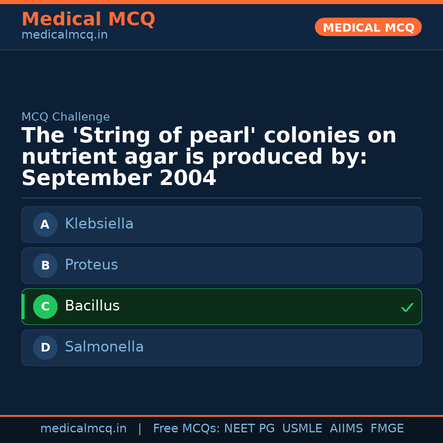
Task: Click the green checkmark on Bacillus option
Action: click(407, 307)
